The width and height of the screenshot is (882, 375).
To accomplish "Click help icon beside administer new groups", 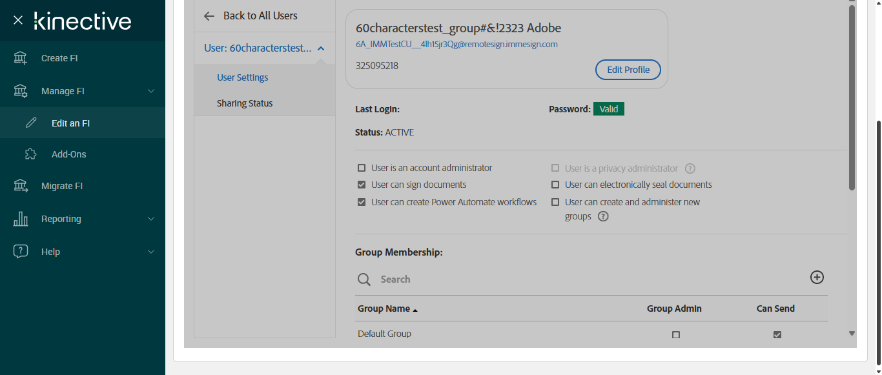I will [603, 217].
